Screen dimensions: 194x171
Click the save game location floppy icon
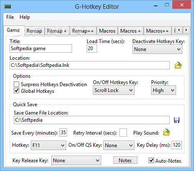coord(177,120)
